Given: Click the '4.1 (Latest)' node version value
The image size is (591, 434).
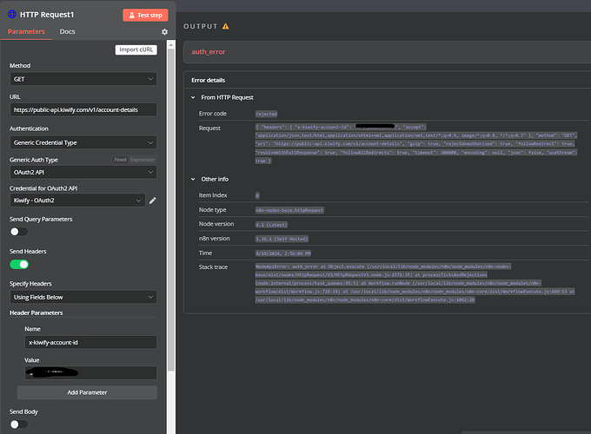Looking at the screenshot, I should (x=271, y=225).
